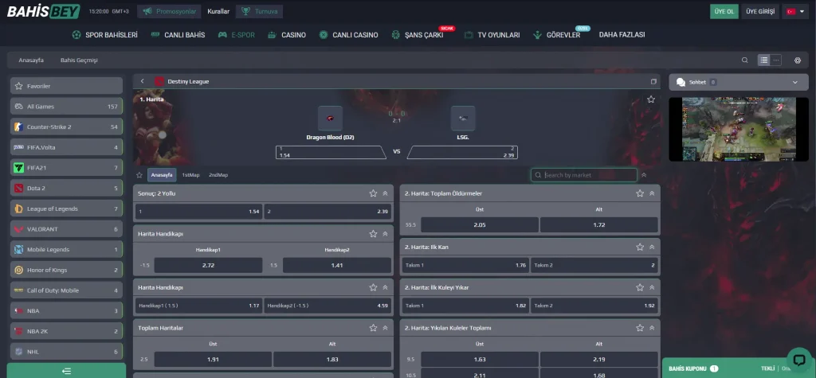
Task: Open Turnuva button
Action: coord(259,11)
